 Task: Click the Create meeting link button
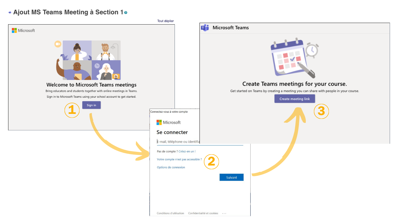pos(295,99)
